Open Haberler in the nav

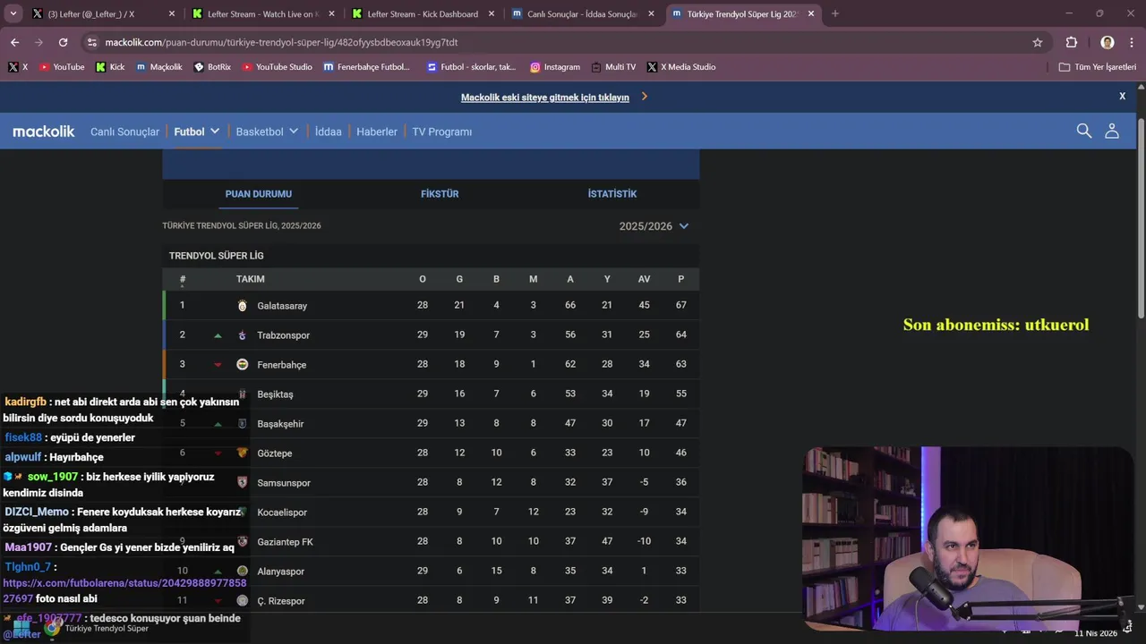coord(377,131)
